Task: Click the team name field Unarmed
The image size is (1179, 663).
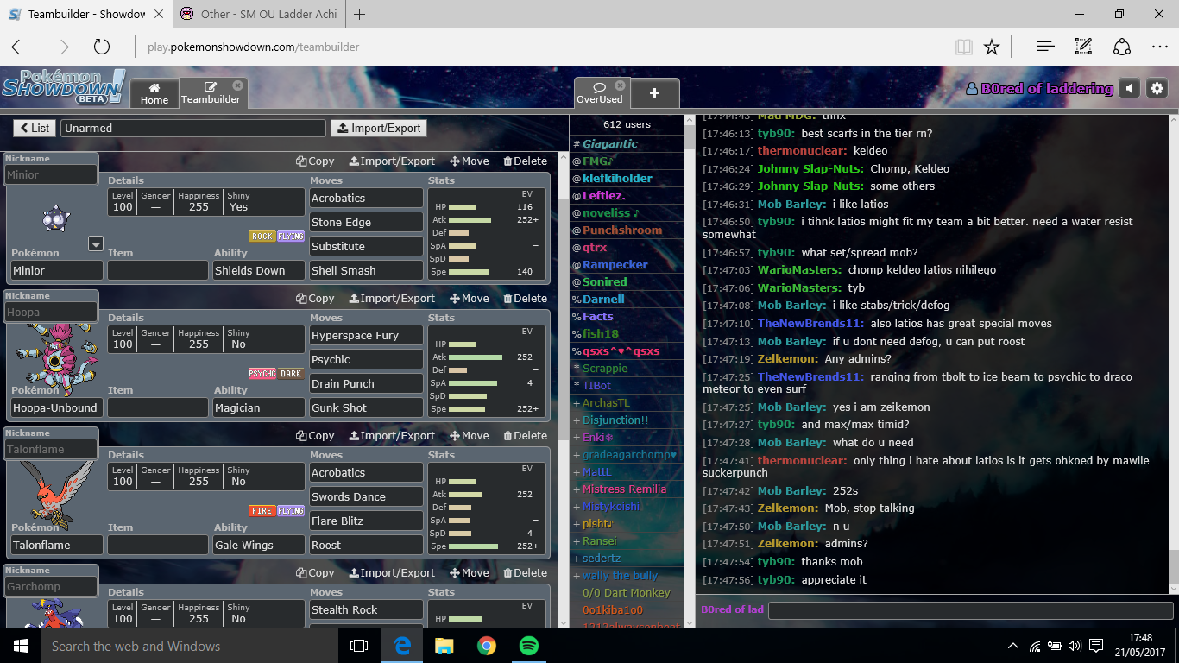Action: (193, 128)
